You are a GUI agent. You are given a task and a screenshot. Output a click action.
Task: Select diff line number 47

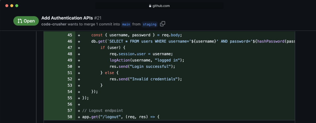point(70,48)
